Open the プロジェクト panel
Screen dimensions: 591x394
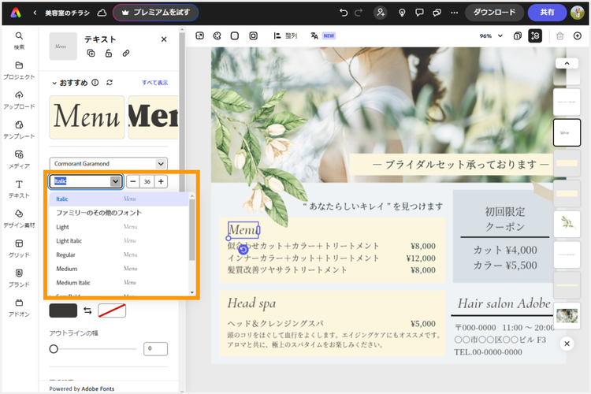[x=19, y=70]
